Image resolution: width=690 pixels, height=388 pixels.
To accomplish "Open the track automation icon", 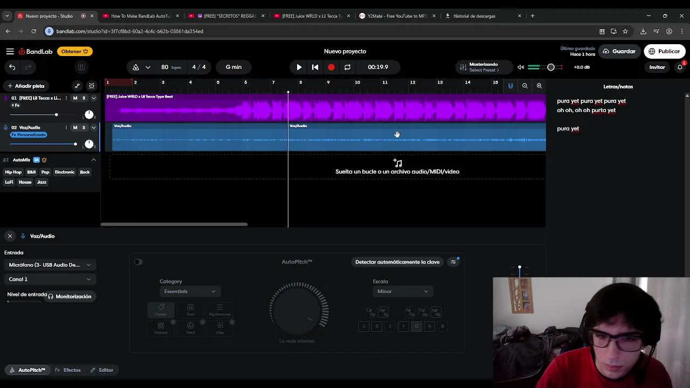I will point(77,86).
